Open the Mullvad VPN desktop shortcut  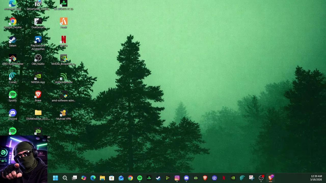[64, 115]
